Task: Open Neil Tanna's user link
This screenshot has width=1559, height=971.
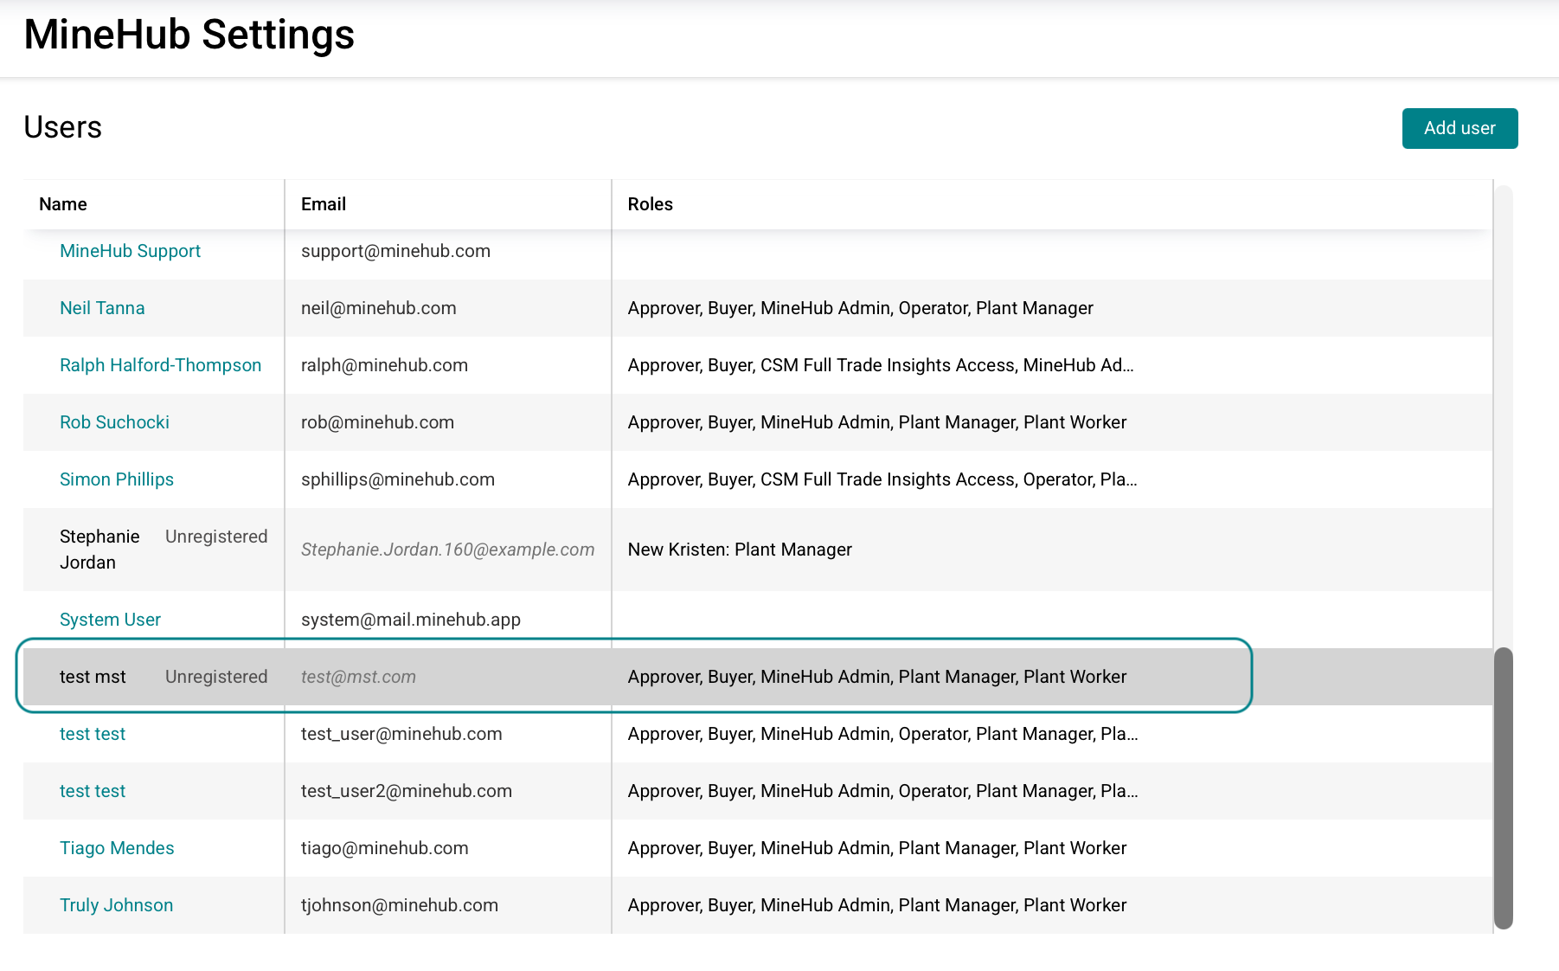Action: click(102, 308)
